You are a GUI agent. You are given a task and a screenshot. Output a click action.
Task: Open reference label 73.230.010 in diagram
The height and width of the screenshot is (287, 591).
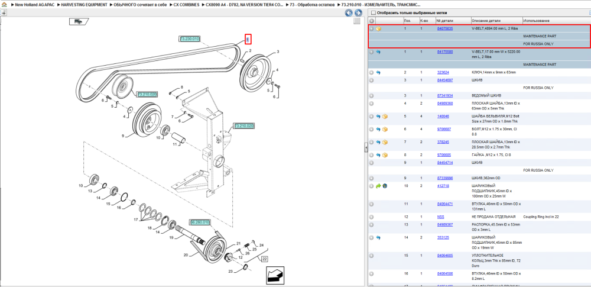pyautogui.click(x=190, y=38)
